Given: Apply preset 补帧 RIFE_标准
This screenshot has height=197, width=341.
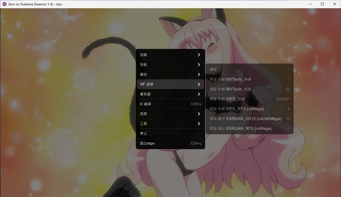Looking at the screenshot, I should point(250,99).
